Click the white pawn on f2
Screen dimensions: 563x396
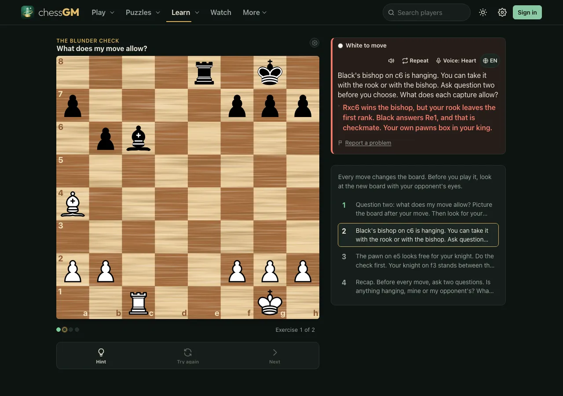point(237,270)
